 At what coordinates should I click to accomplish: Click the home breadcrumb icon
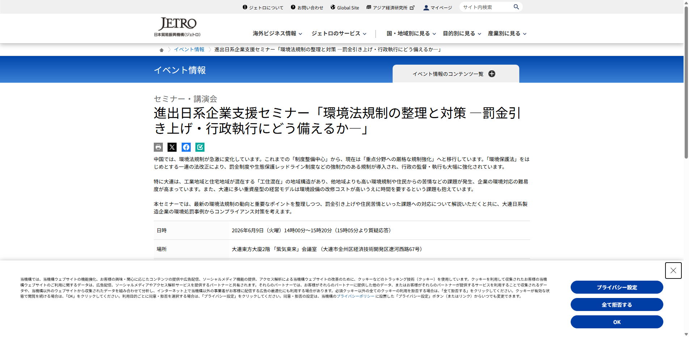161,50
